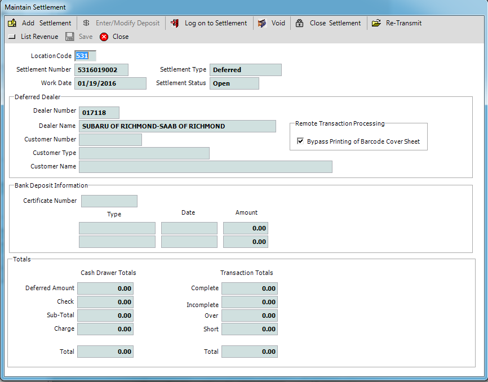
Task: Click the Log on to Settlement icon
Action: pos(175,23)
